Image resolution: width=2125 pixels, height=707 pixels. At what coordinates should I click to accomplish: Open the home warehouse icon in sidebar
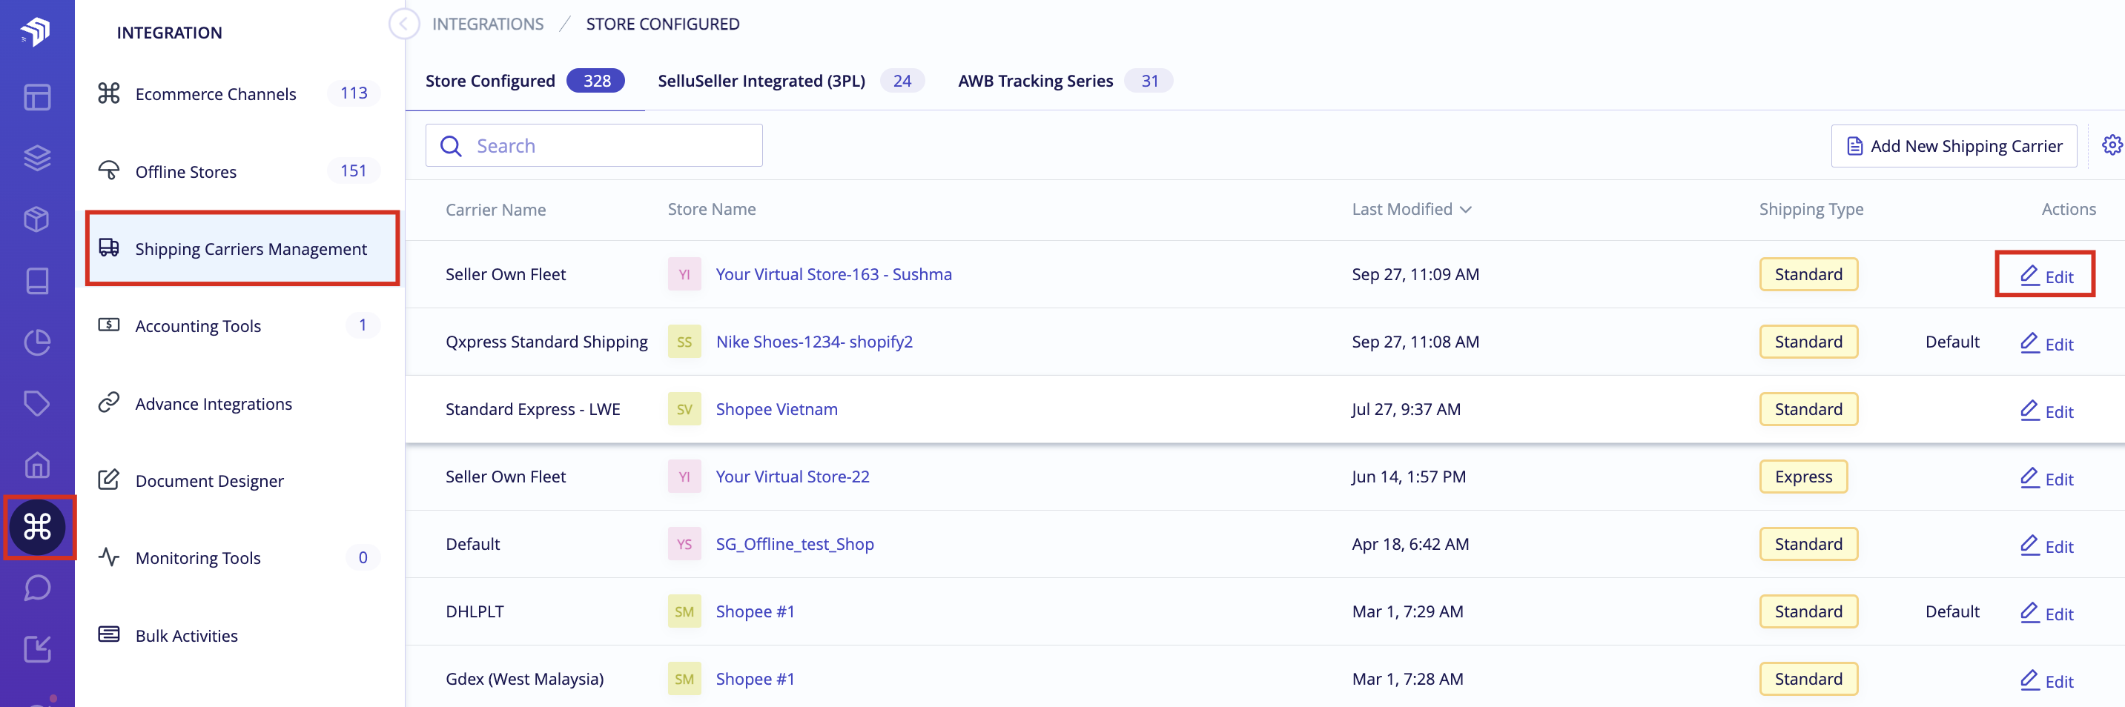pyautogui.click(x=37, y=465)
